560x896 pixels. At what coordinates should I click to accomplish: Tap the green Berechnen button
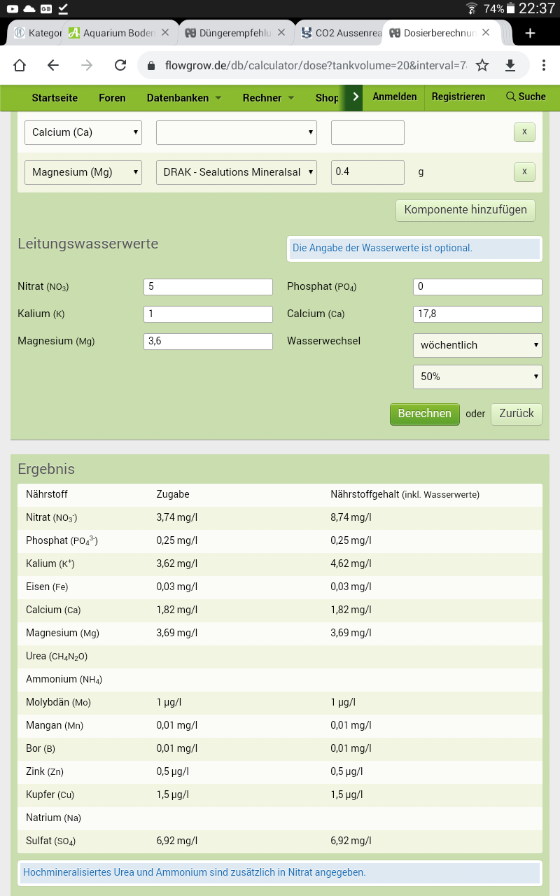click(425, 414)
